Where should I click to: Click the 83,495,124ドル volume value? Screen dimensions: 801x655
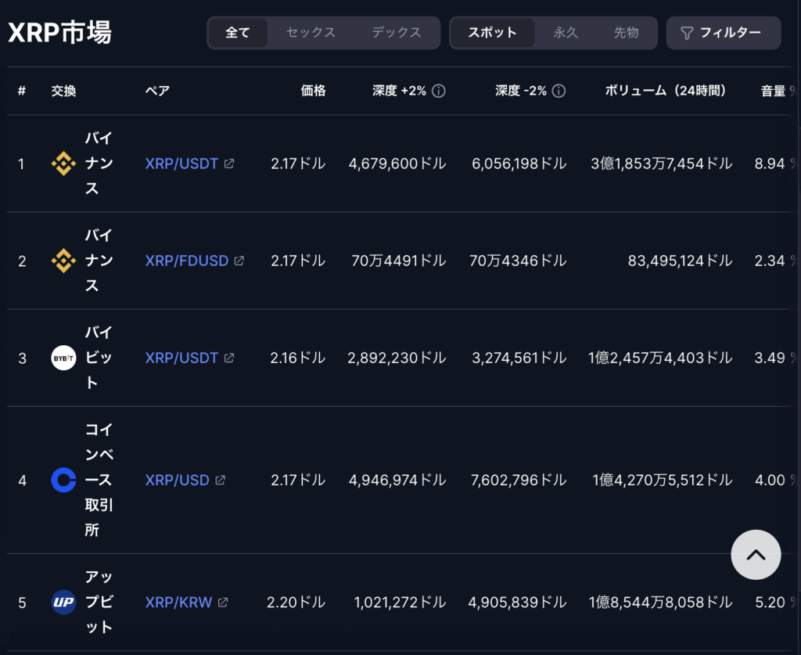click(680, 261)
